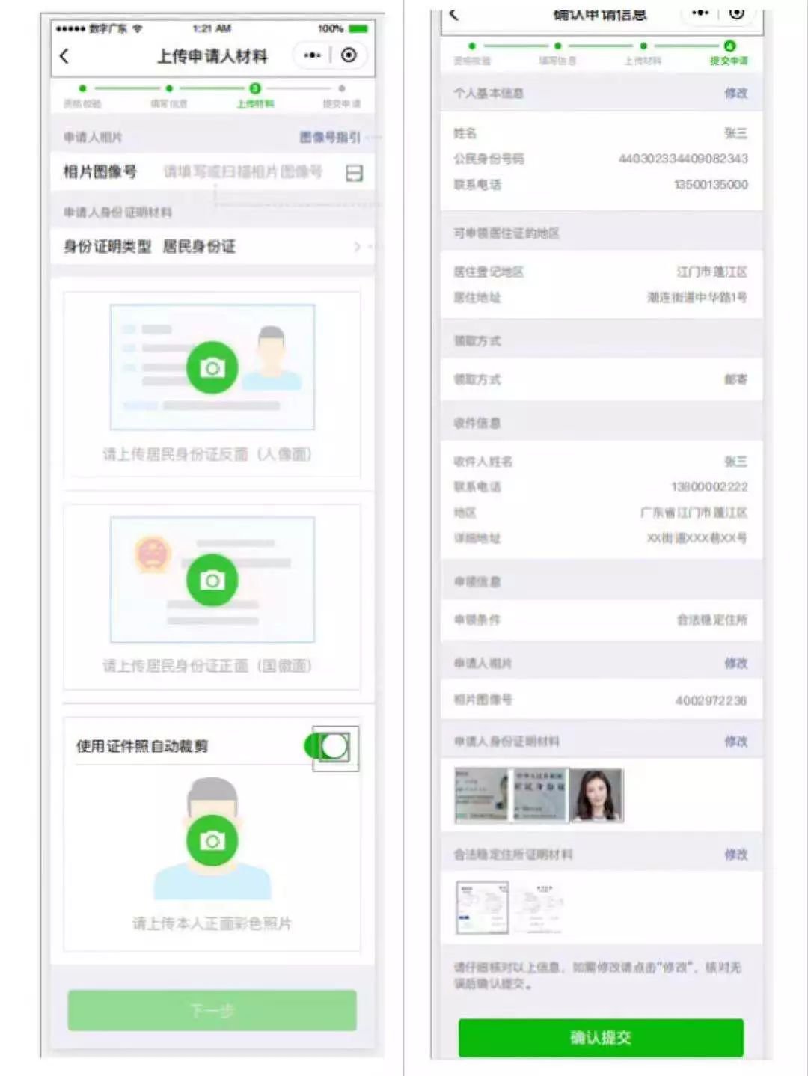The height and width of the screenshot is (1076, 808).
Task: Click the 公民身份号码 value
Action: (683, 159)
